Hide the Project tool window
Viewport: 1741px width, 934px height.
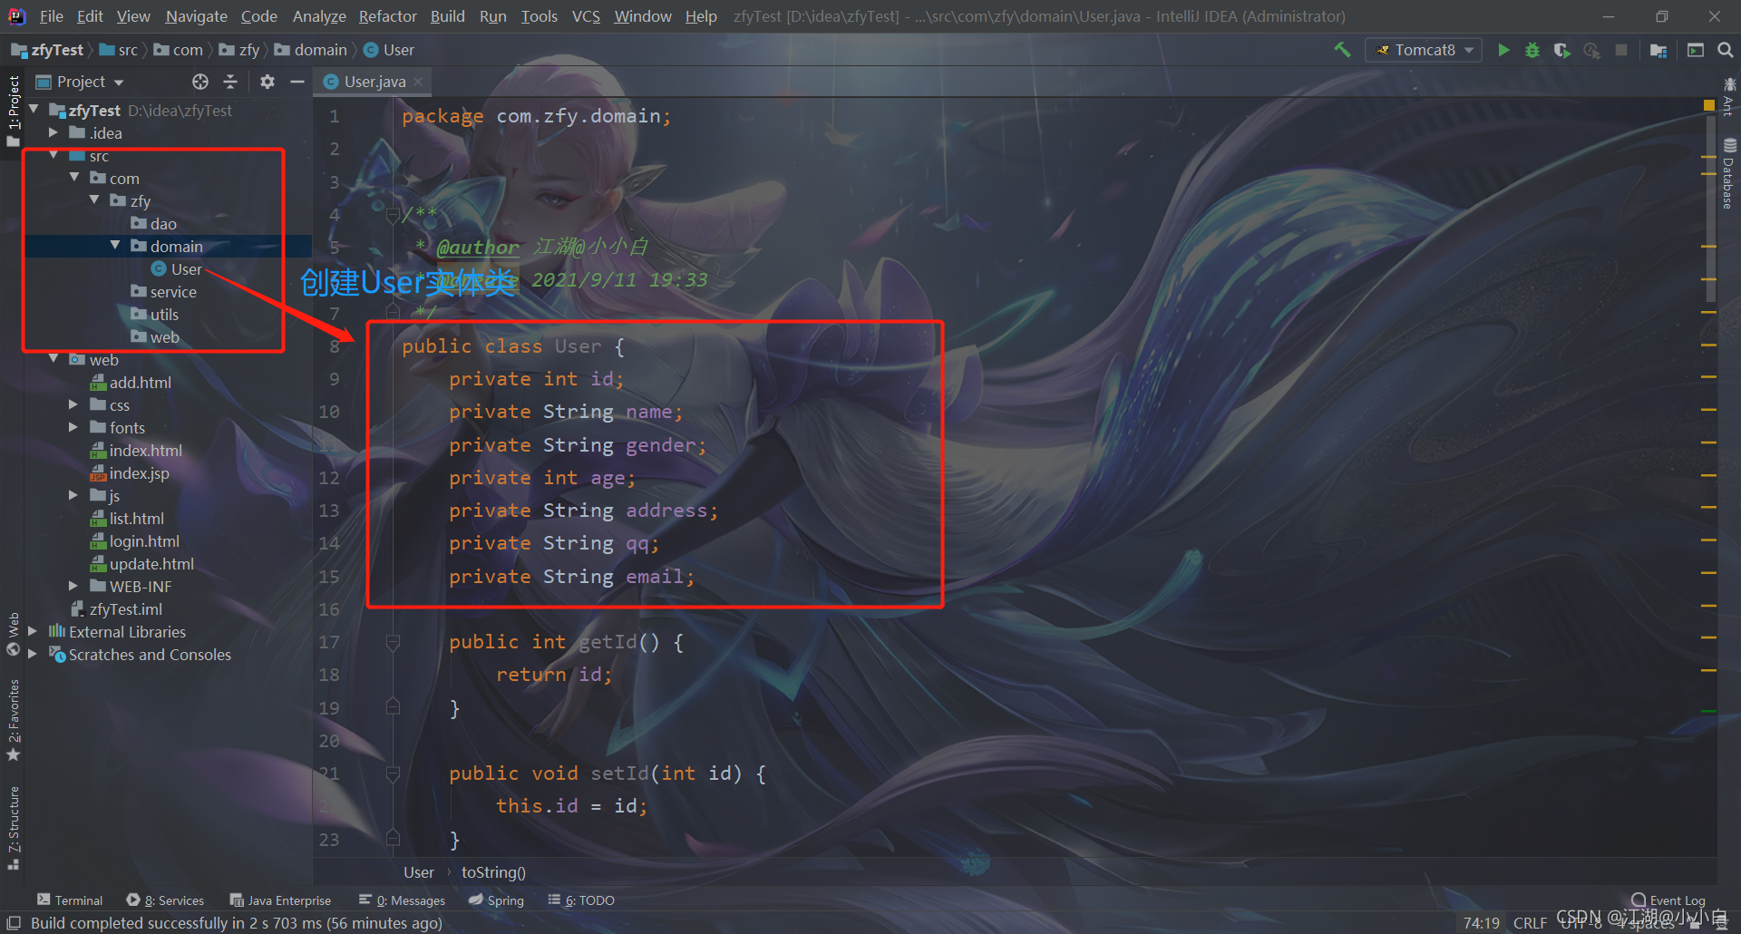[x=297, y=82]
